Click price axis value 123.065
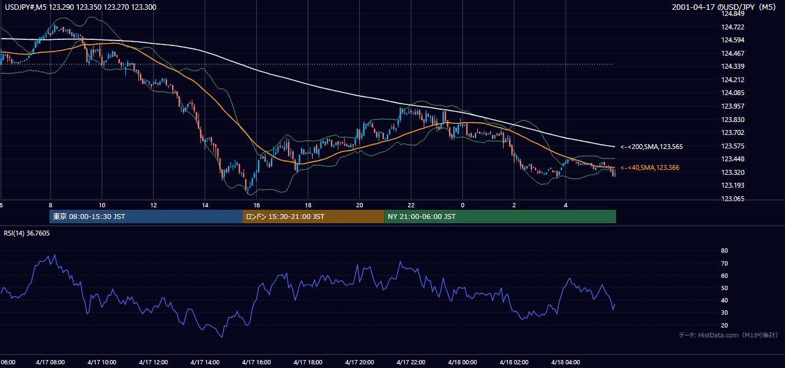Screen dimensions: 785x368 [732, 199]
